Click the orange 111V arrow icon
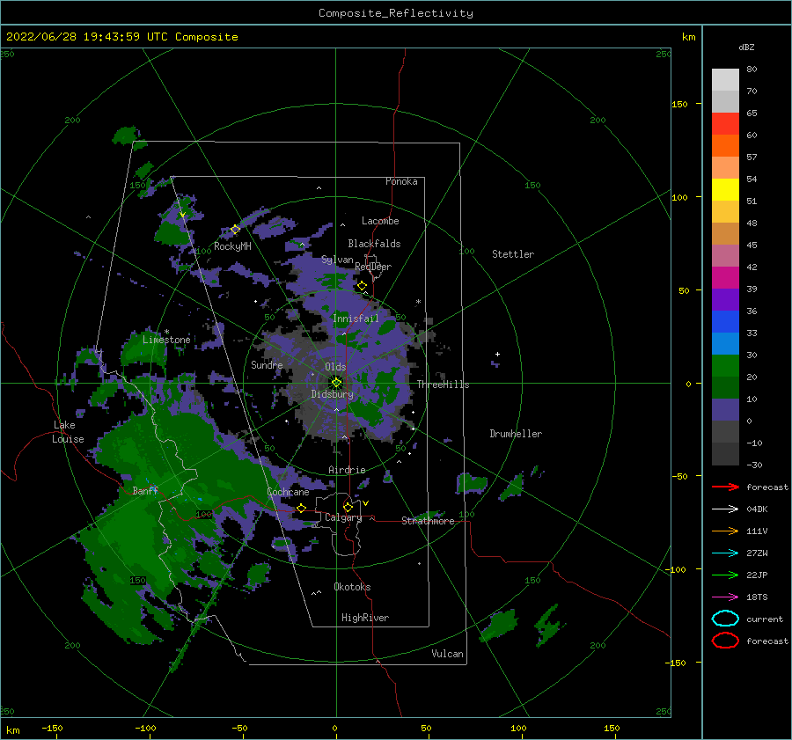 click(725, 531)
